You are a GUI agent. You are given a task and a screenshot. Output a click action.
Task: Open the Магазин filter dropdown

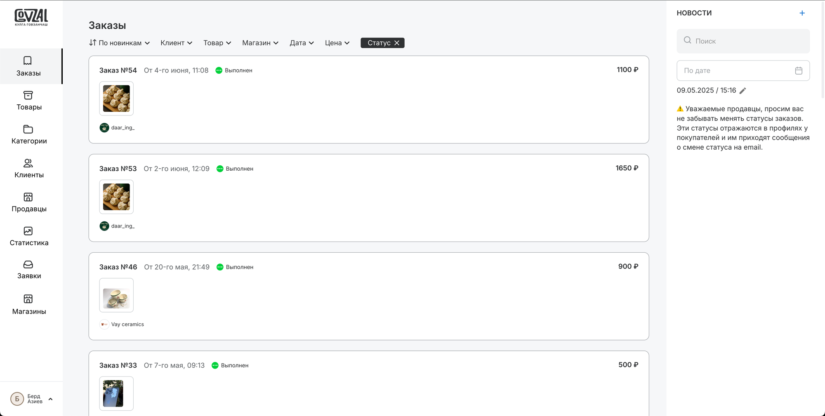tap(260, 43)
